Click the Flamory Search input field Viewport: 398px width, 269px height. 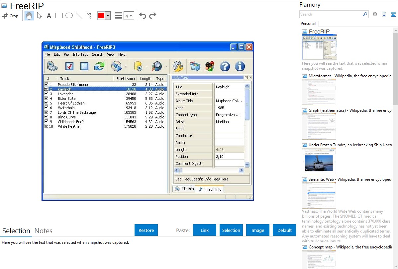(331, 14)
